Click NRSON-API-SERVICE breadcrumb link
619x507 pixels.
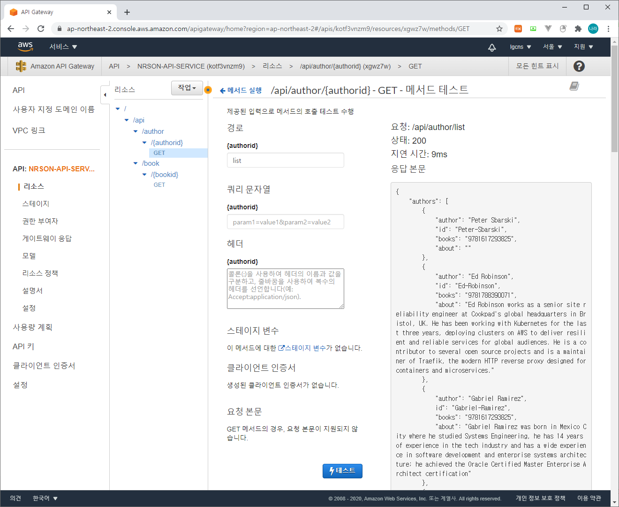(x=191, y=66)
